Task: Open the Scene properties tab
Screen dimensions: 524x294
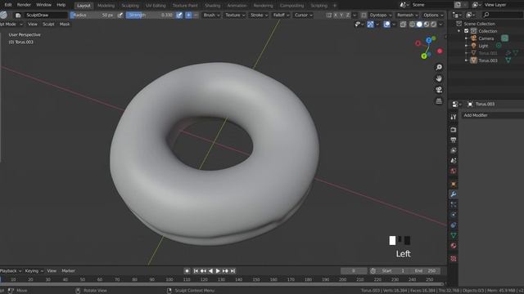Action: coord(453,161)
